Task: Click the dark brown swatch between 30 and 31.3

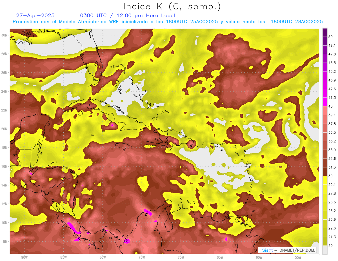Action: (325, 171)
